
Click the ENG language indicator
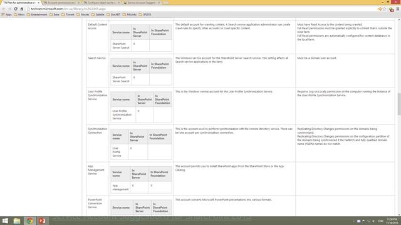(380, 221)
